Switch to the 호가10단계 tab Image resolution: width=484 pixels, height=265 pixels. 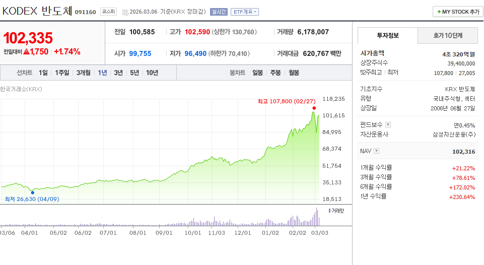click(448, 36)
